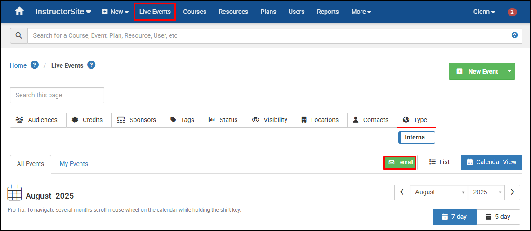Create a New Event
Viewport: 531px width, 231px height.
pos(477,71)
